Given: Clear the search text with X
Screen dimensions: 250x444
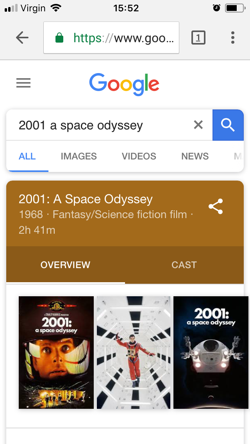Looking at the screenshot, I should click(198, 125).
